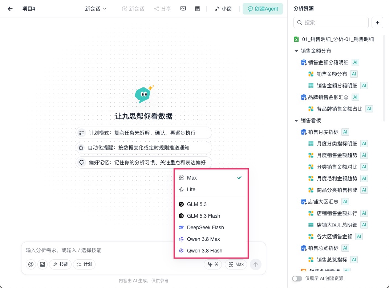Click the 分享 share button
The width and height of the screenshot is (389, 288).
pos(162,9)
